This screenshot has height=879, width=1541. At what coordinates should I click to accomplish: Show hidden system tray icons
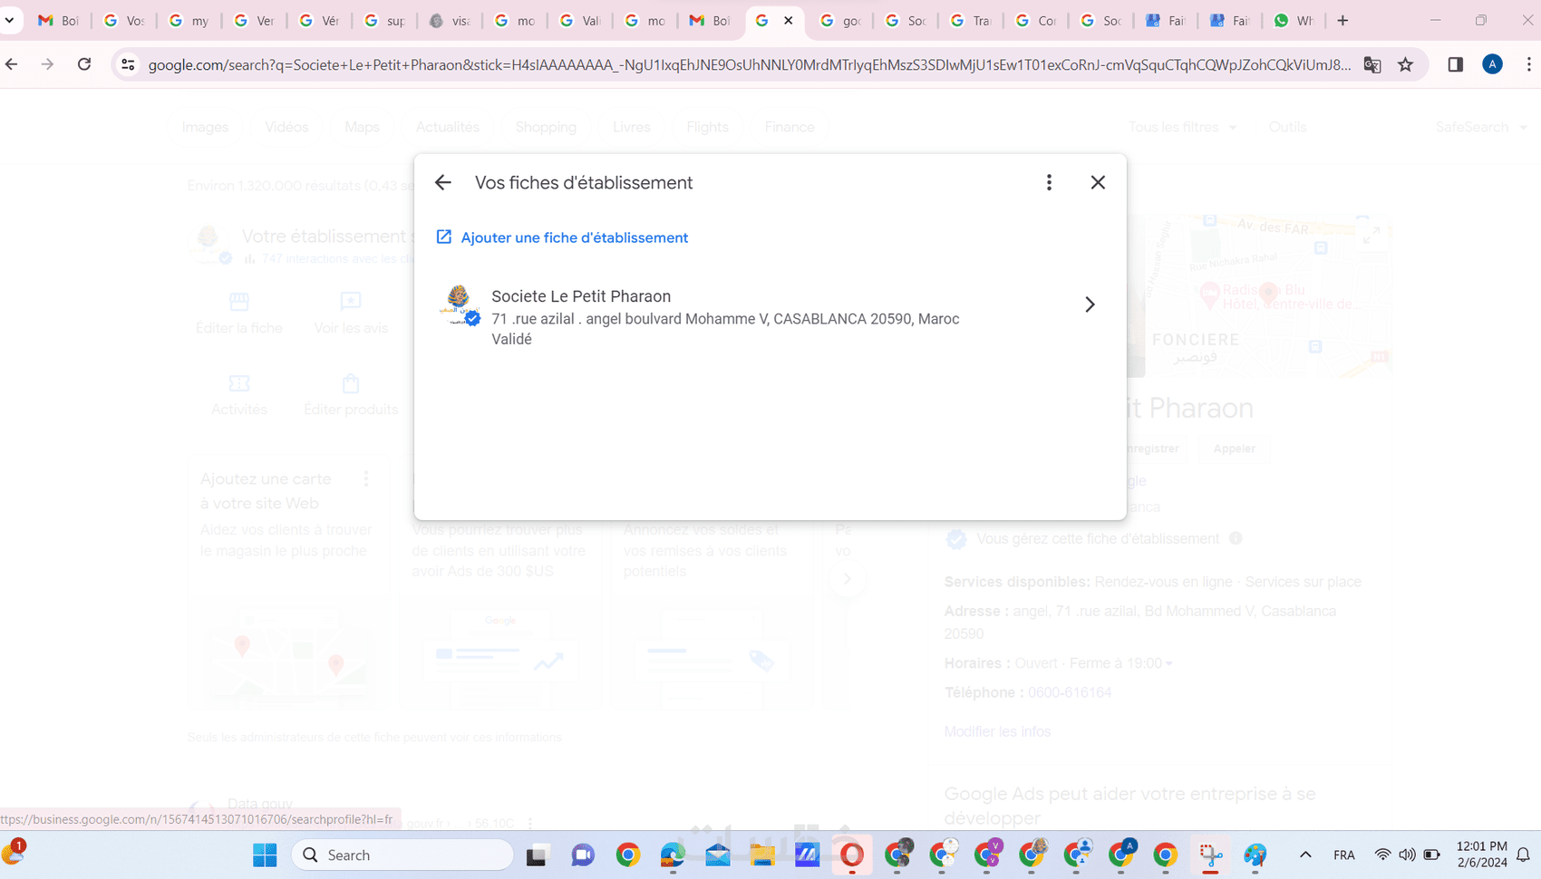(1305, 855)
